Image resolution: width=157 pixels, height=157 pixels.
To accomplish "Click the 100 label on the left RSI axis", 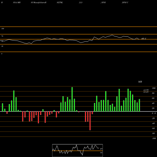I will tap(3, 29).
